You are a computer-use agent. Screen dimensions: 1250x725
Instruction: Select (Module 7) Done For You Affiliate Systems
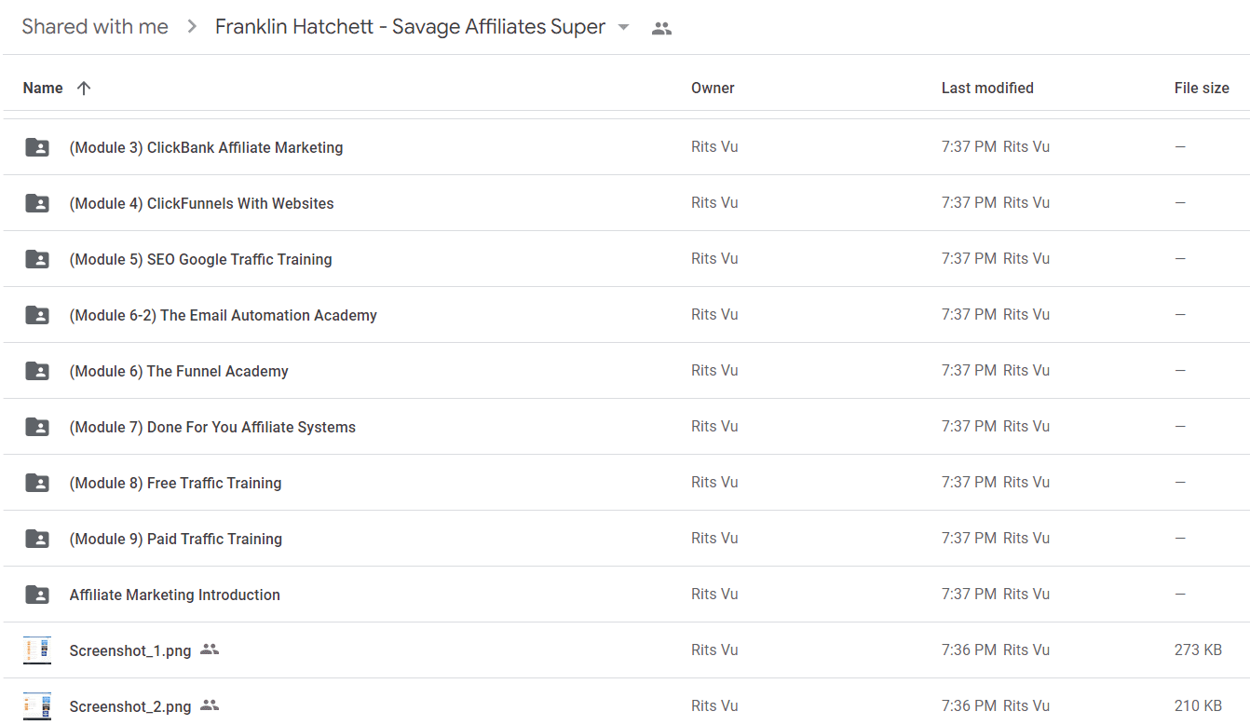(212, 427)
